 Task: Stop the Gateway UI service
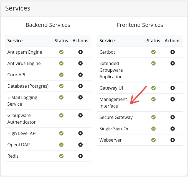[172, 88]
